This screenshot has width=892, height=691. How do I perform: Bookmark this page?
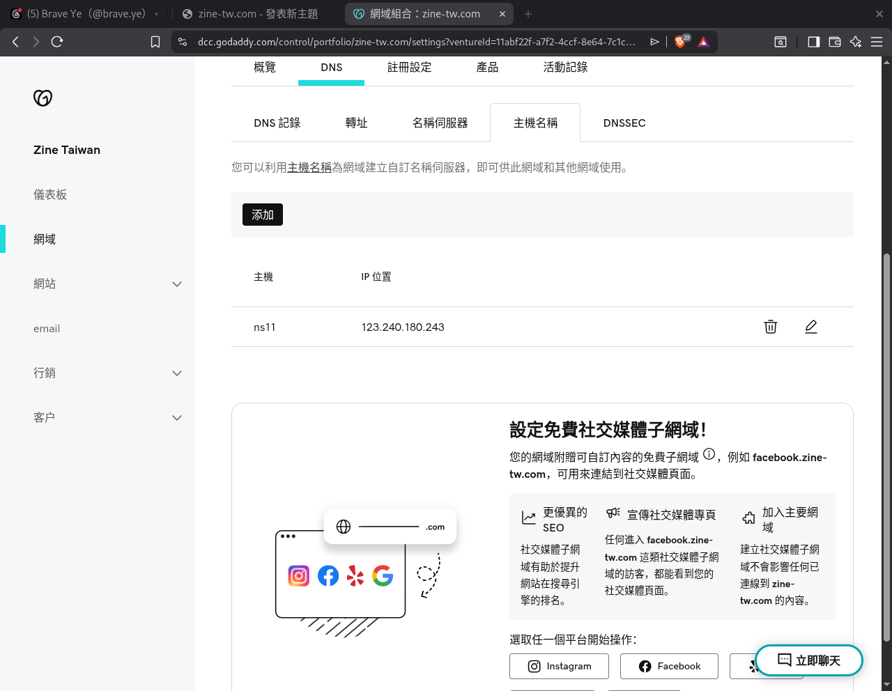click(x=155, y=42)
